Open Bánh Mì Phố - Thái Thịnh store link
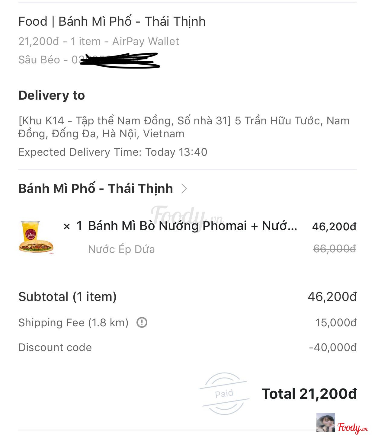The height and width of the screenshot is (438, 375). 95,189
